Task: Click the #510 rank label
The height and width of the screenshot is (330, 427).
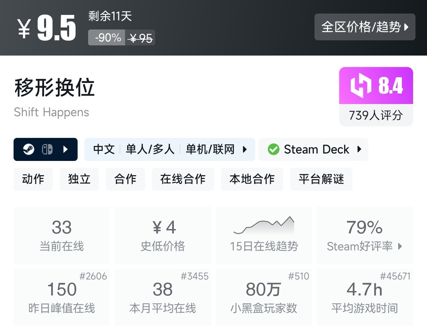Action: pyautogui.click(x=299, y=276)
